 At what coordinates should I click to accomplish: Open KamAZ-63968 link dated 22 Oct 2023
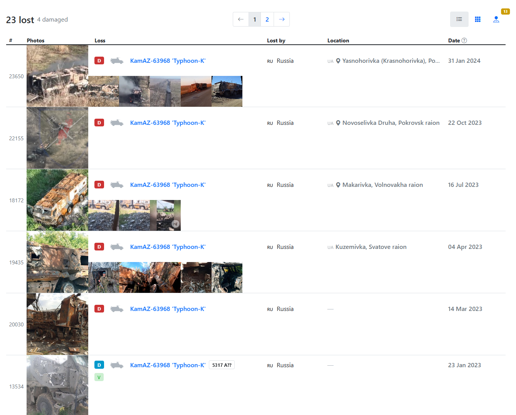coord(168,123)
